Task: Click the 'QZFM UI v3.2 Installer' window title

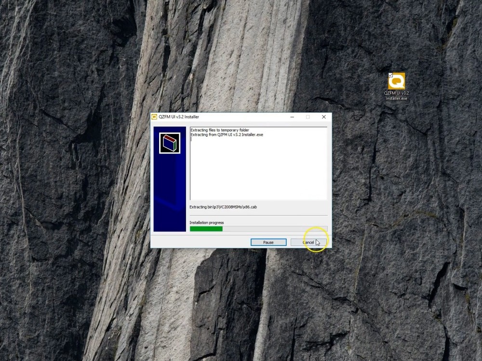Action: click(179, 117)
